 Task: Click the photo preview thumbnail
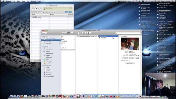click(130, 44)
